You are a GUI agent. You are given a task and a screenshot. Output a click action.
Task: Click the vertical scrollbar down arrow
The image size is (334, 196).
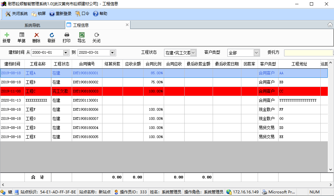click(331, 170)
